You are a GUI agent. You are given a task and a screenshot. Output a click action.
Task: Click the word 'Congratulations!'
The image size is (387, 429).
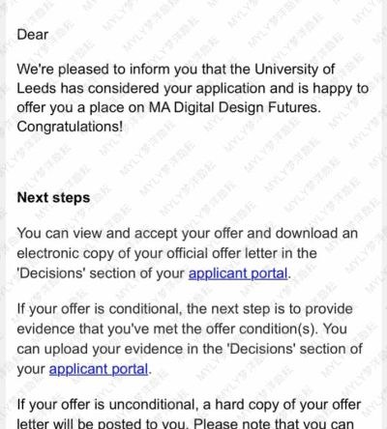70,127
